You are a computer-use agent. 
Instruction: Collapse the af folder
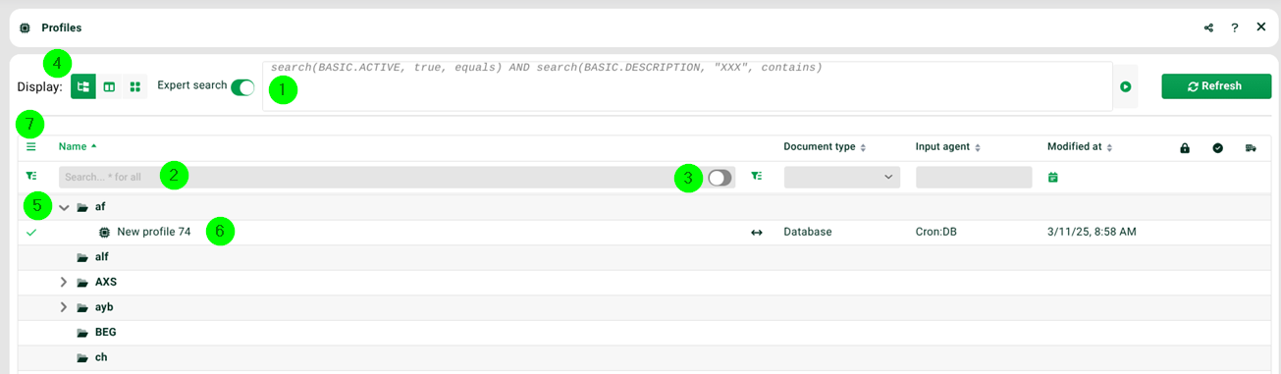click(65, 207)
